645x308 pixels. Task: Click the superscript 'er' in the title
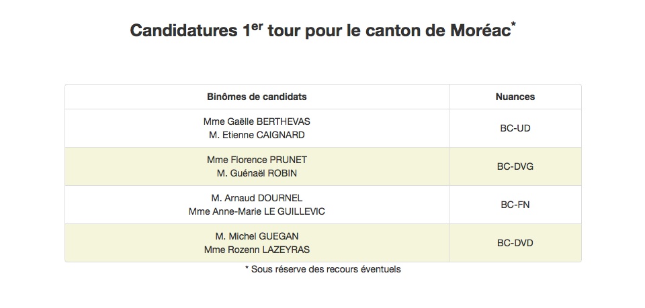256,26
